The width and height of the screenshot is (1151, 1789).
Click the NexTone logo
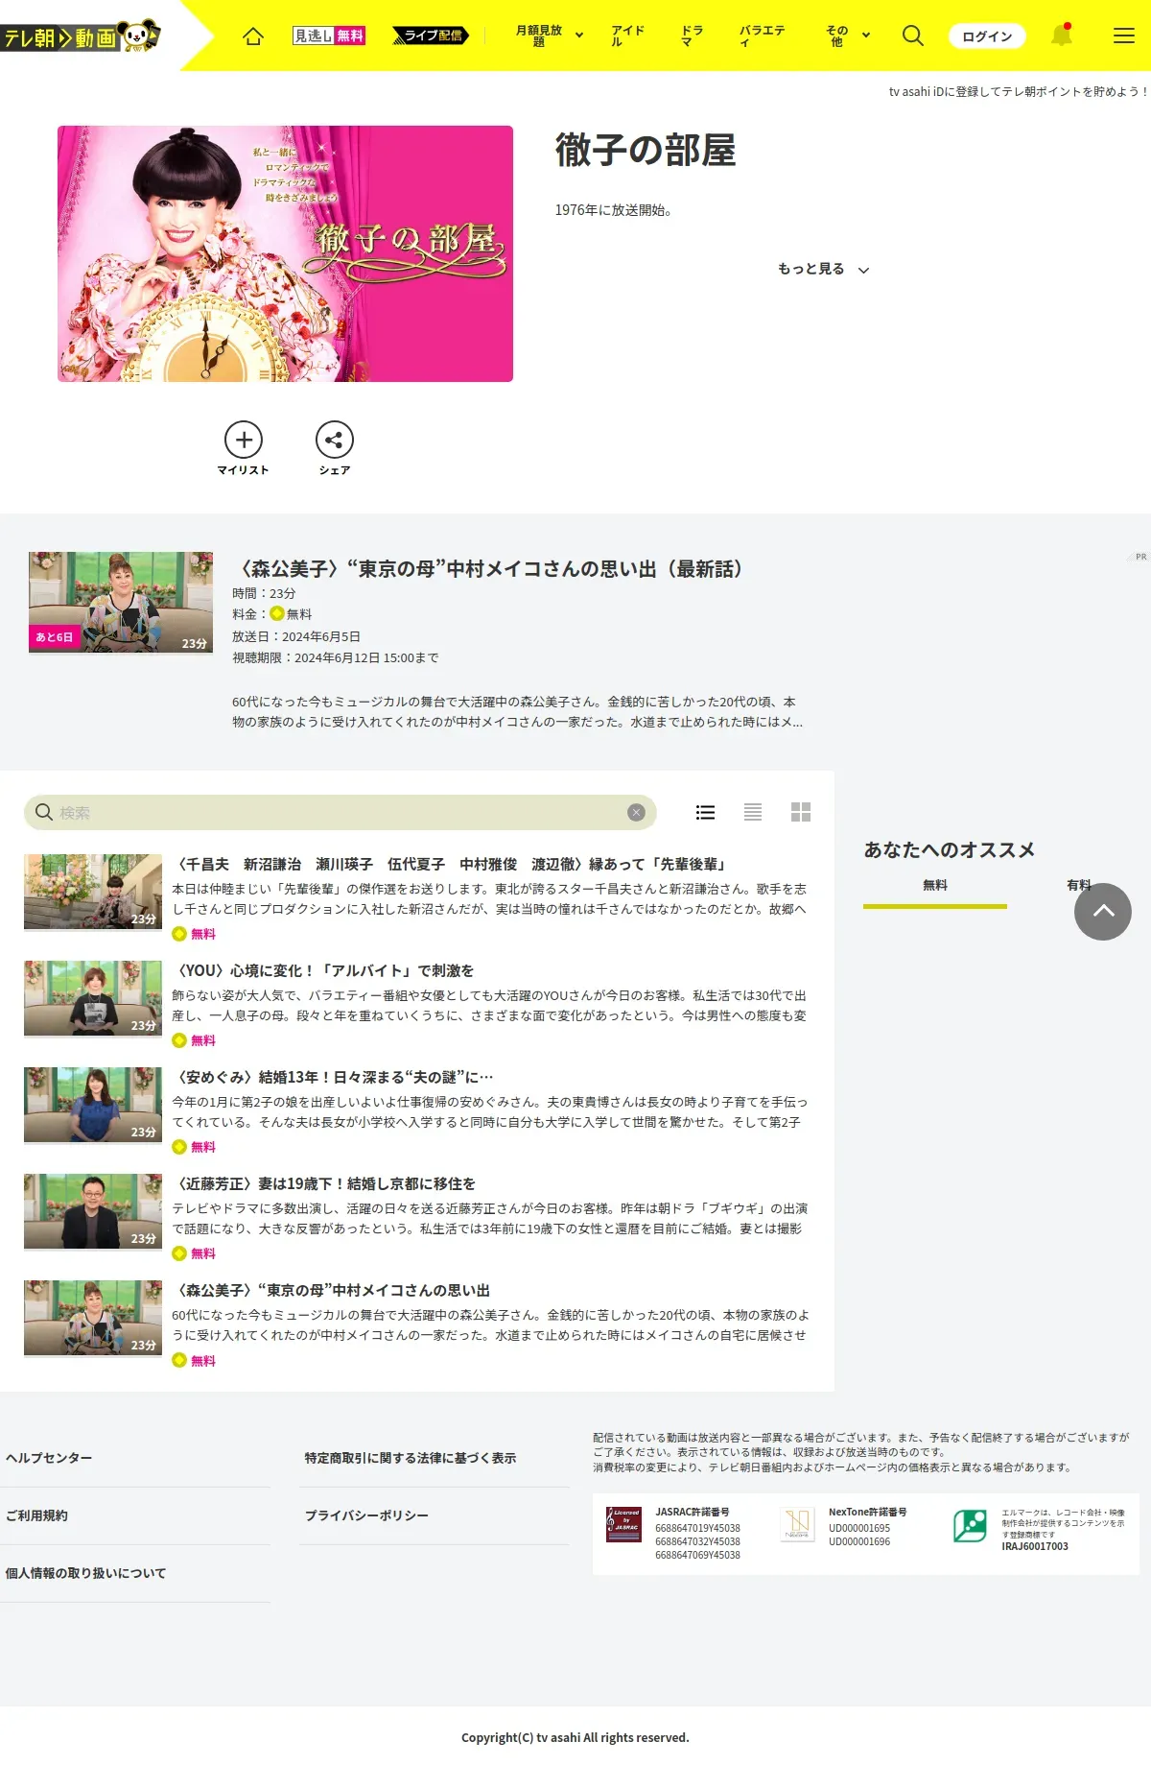click(798, 1523)
